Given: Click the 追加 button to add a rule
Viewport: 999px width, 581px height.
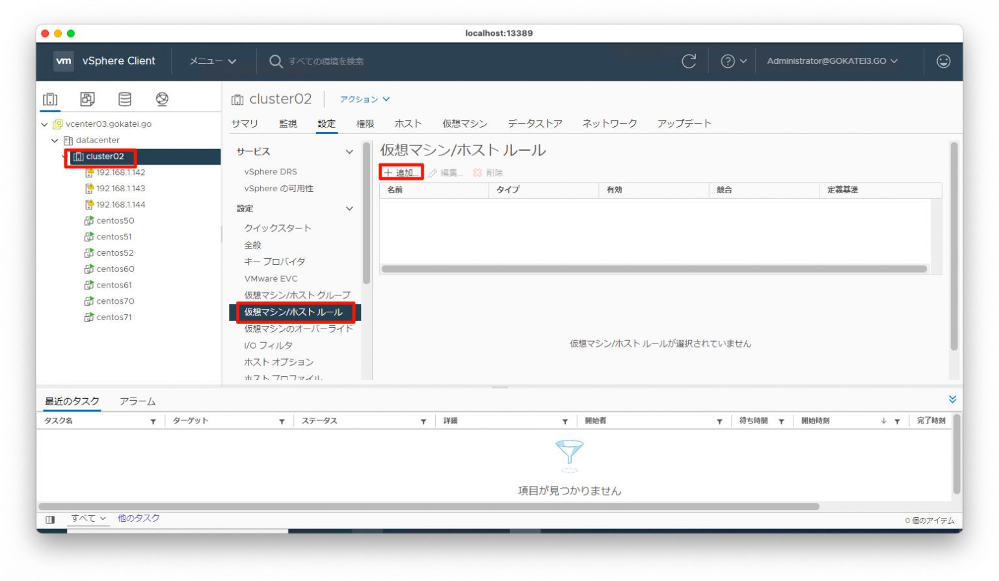Looking at the screenshot, I should click(x=402, y=172).
